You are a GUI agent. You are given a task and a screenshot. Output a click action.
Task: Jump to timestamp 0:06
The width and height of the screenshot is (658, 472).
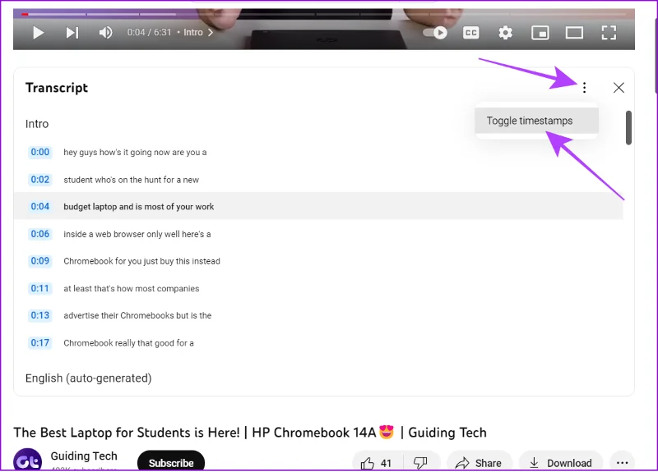39,234
